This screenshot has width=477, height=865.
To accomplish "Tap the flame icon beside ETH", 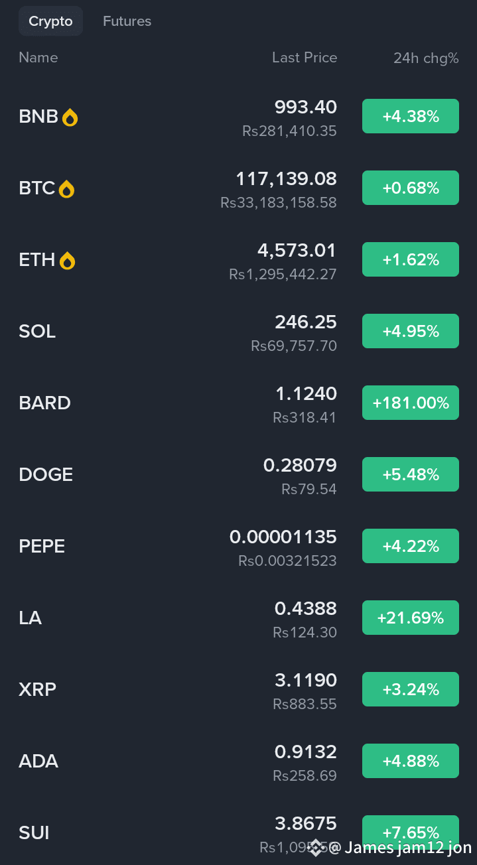I will point(67,261).
